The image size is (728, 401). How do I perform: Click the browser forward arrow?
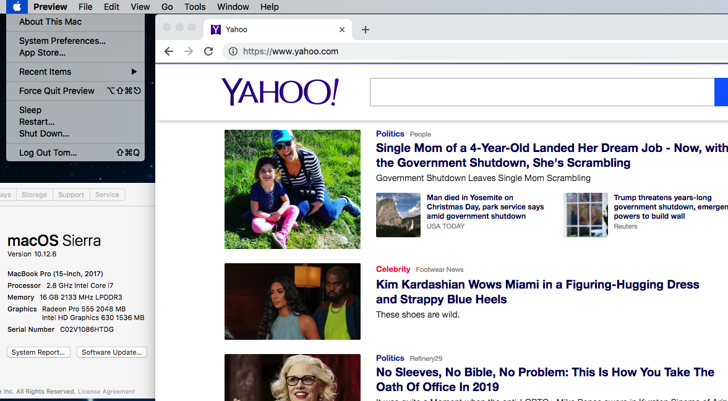click(189, 51)
